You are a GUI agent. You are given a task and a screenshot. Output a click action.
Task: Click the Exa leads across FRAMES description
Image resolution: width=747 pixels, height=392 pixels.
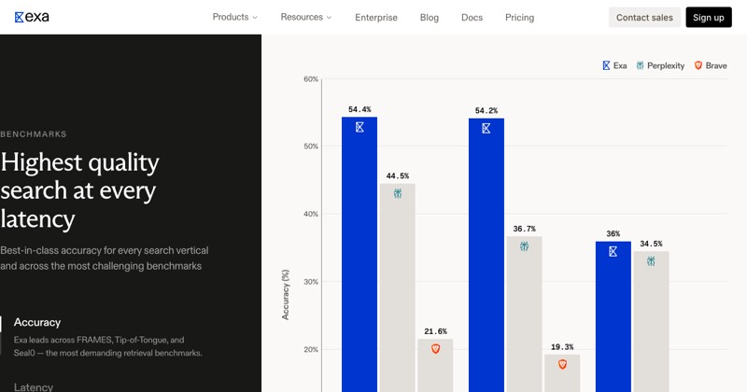click(x=107, y=346)
